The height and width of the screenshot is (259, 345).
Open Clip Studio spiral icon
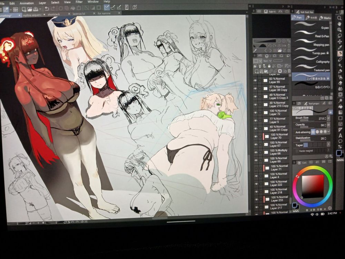click(16, 9)
